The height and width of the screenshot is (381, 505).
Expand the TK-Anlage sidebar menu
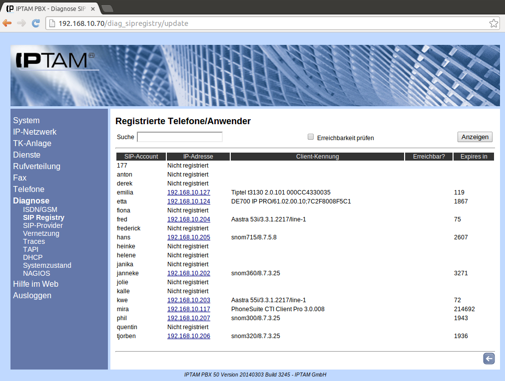(x=32, y=144)
